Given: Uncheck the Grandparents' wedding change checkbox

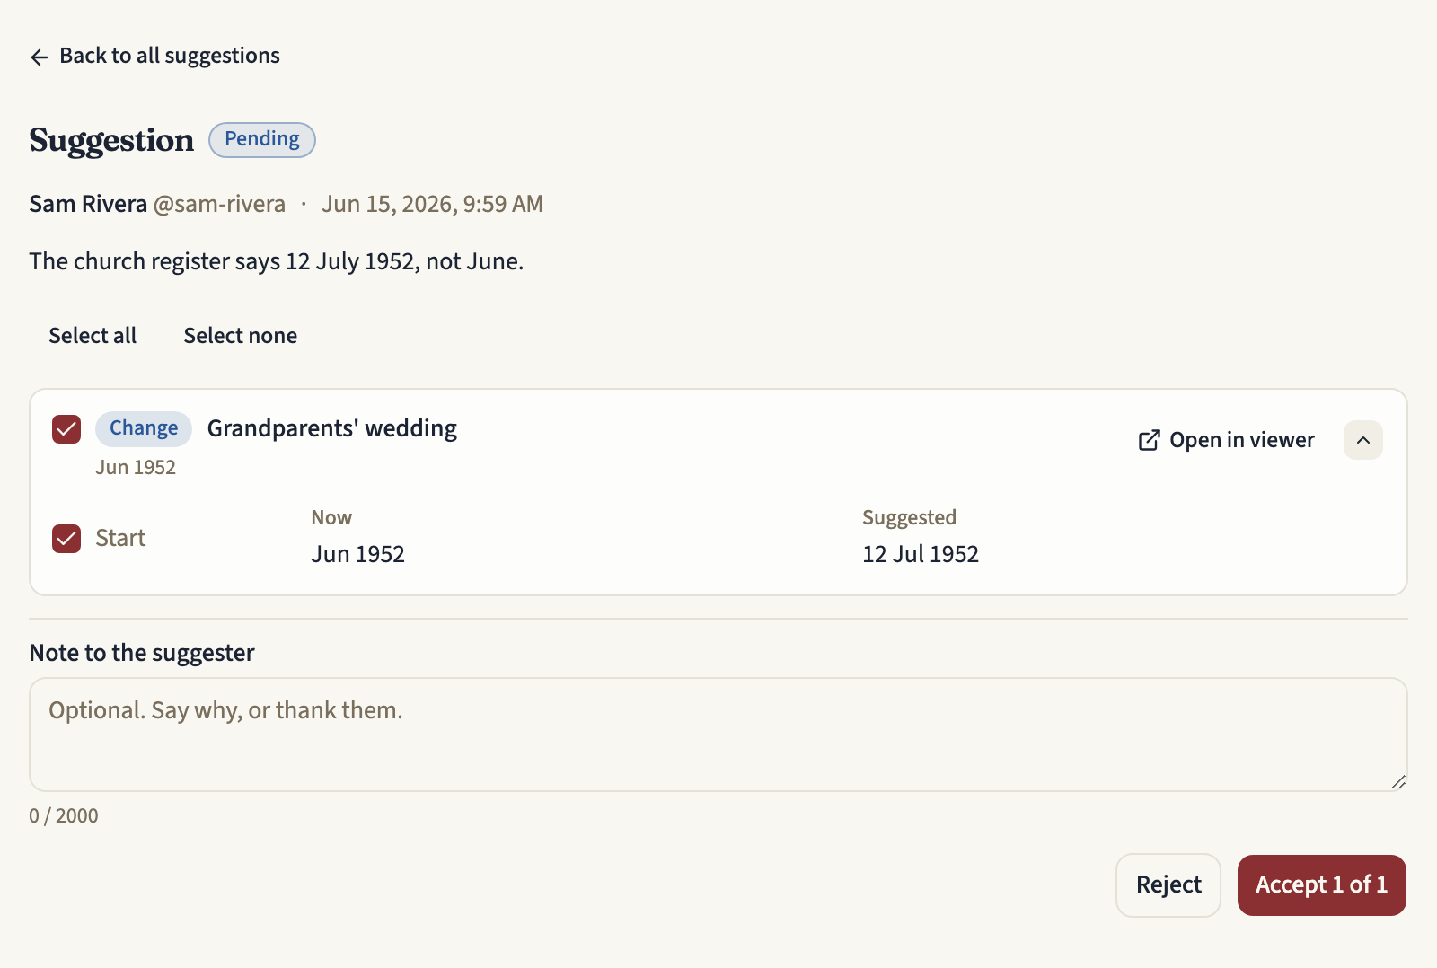Looking at the screenshot, I should click(x=66, y=429).
